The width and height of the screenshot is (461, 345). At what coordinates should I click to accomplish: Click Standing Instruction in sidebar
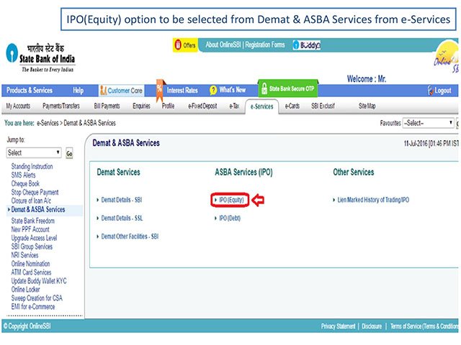(x=32, y=166)
